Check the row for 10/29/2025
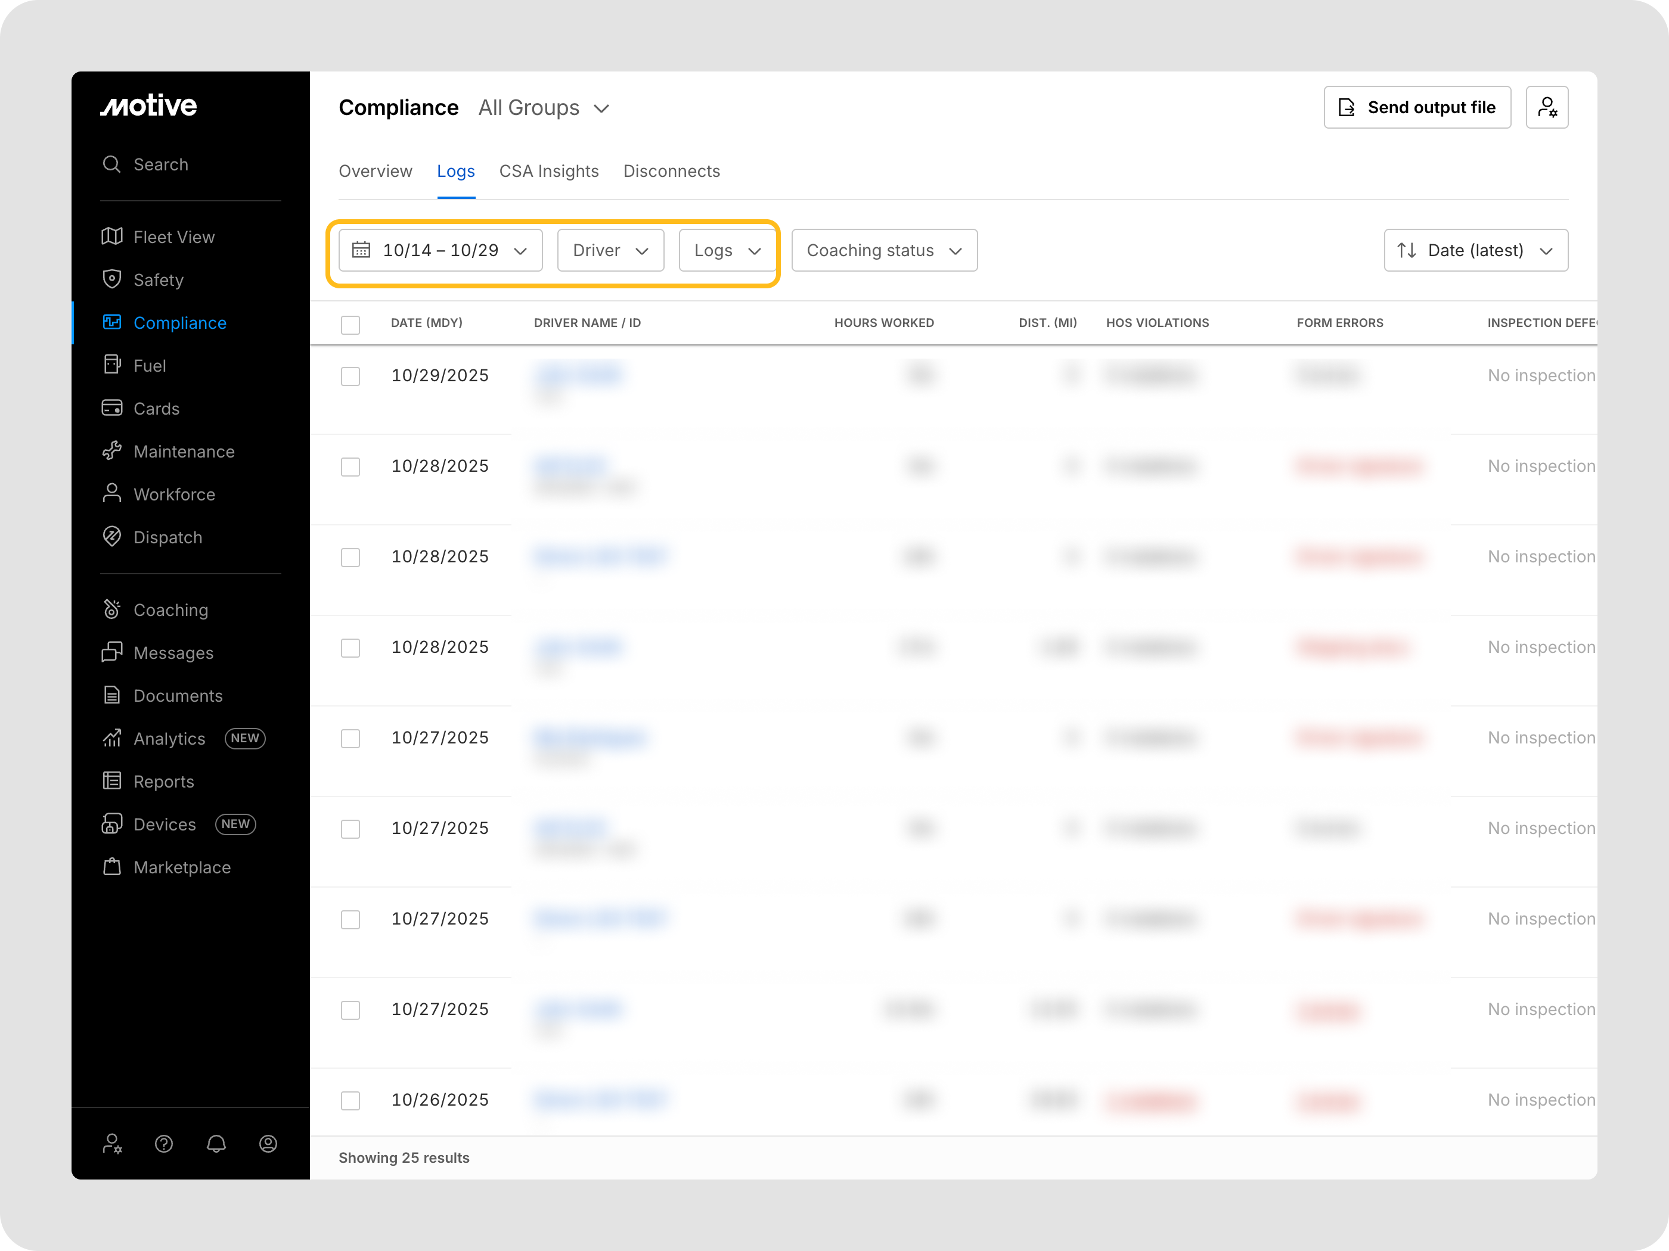The image size is (1669, 1251). (350, 376)
